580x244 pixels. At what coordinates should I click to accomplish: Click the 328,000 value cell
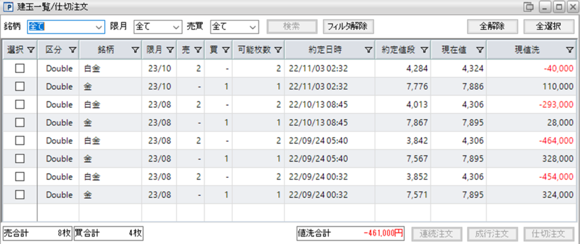531,159
